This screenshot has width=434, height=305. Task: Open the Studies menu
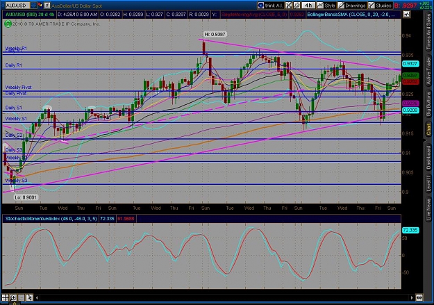point(380,6)
